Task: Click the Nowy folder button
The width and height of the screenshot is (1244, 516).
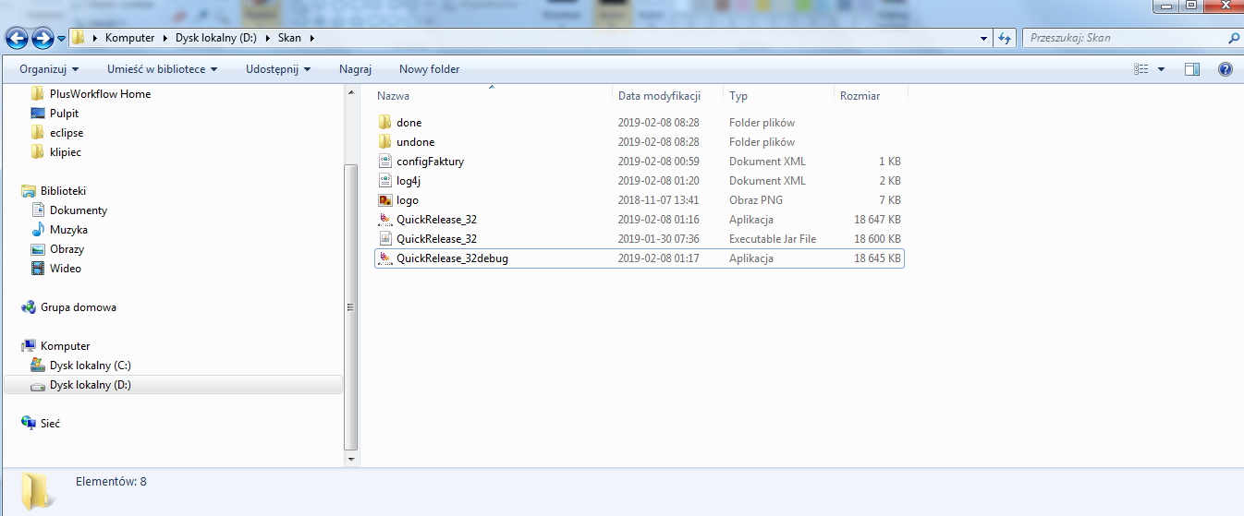Action: click(429, 69)
